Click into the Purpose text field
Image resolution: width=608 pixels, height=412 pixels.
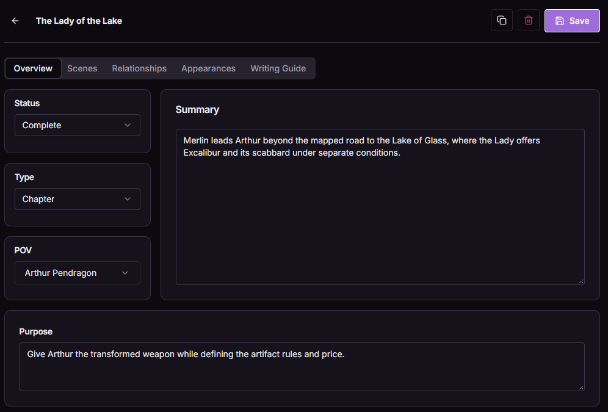tap(302, 367)
